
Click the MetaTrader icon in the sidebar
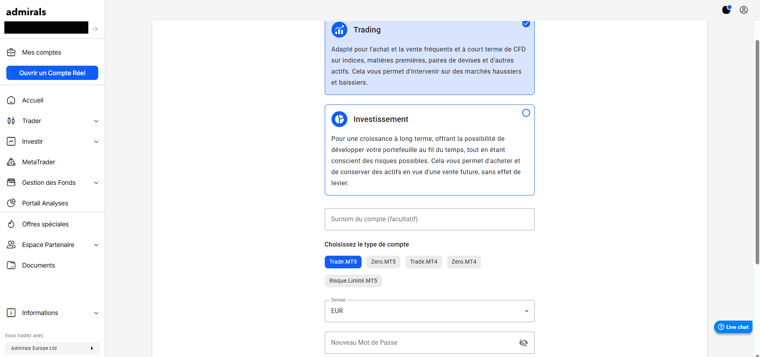[x=11, y=162]
